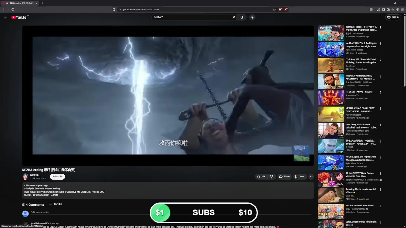
Task: Open This Boy Will Die video title
Action: pos(361,61)
